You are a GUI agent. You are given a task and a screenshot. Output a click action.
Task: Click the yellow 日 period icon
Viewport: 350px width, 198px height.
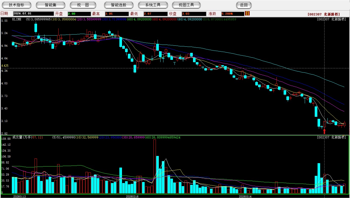(x=247, y=13)
